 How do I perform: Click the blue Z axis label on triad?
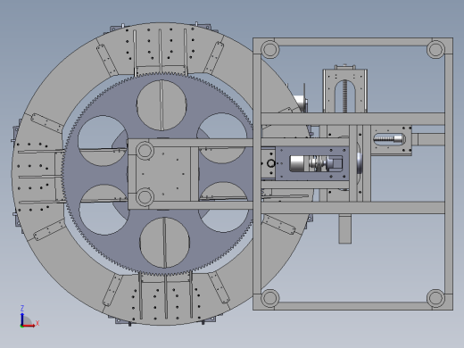click(x=22, y=308)
